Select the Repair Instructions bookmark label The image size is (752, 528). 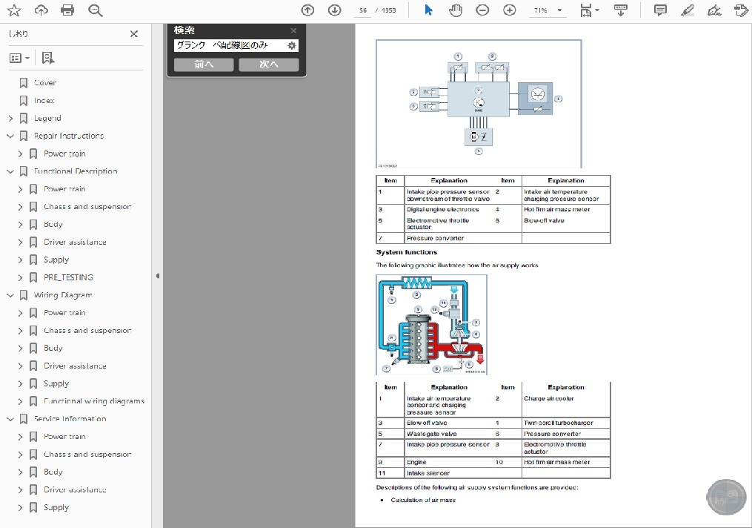(69, 136)
